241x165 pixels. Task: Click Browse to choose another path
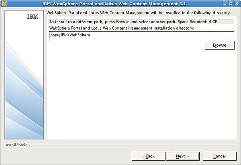[x=220, y=45]
